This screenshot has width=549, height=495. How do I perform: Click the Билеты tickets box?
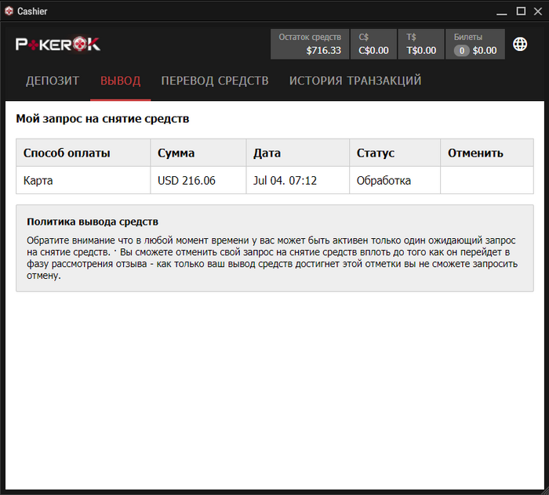tap(475, 44)
